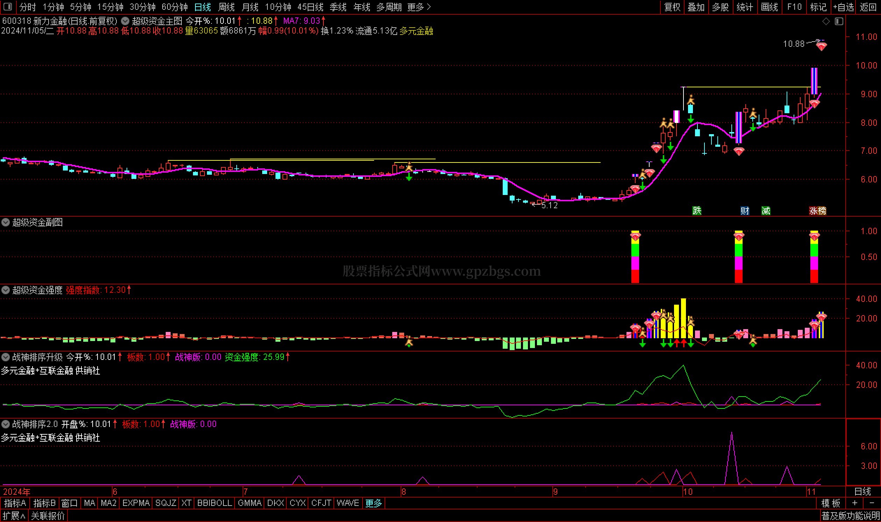Click the blue 财 marker label
Screen dimensions: 881x522
click(x=744, y=211)
